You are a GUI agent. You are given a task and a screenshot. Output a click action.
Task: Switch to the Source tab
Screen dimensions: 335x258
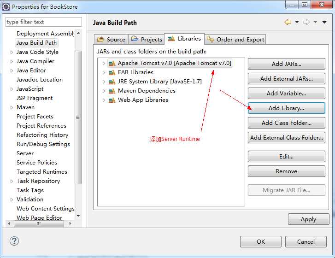[x=111, y=40]
